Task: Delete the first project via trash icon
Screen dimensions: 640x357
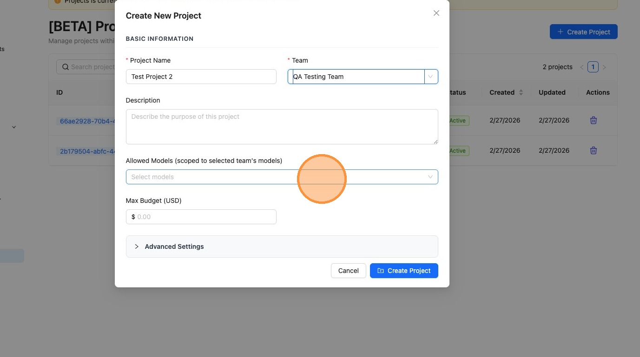Action: pyautogui.click(x=593, y=120)
